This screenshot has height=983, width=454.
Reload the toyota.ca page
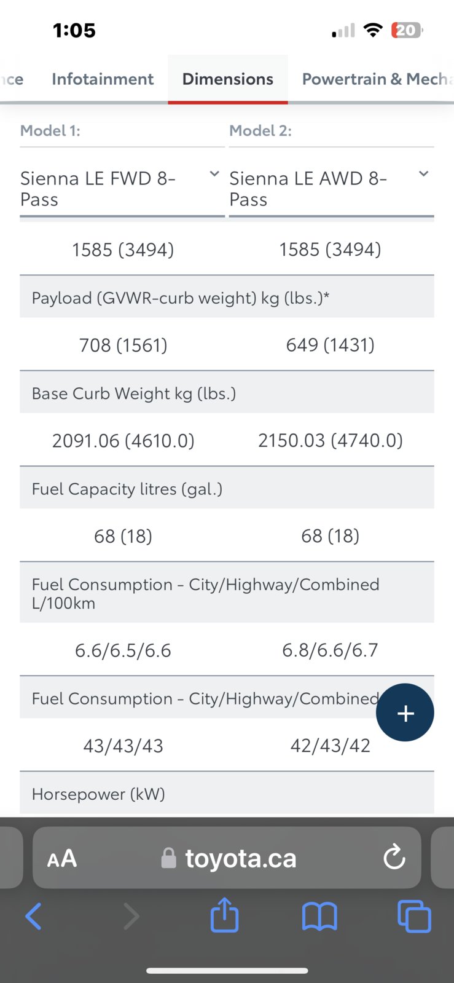click(x=394, y=857)
